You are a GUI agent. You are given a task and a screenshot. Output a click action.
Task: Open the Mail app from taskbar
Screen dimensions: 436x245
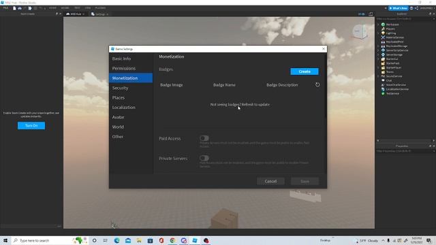(128, 240)
